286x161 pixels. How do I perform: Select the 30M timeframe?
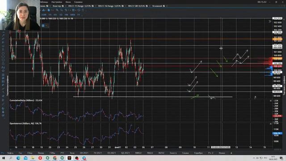(44, 15)
